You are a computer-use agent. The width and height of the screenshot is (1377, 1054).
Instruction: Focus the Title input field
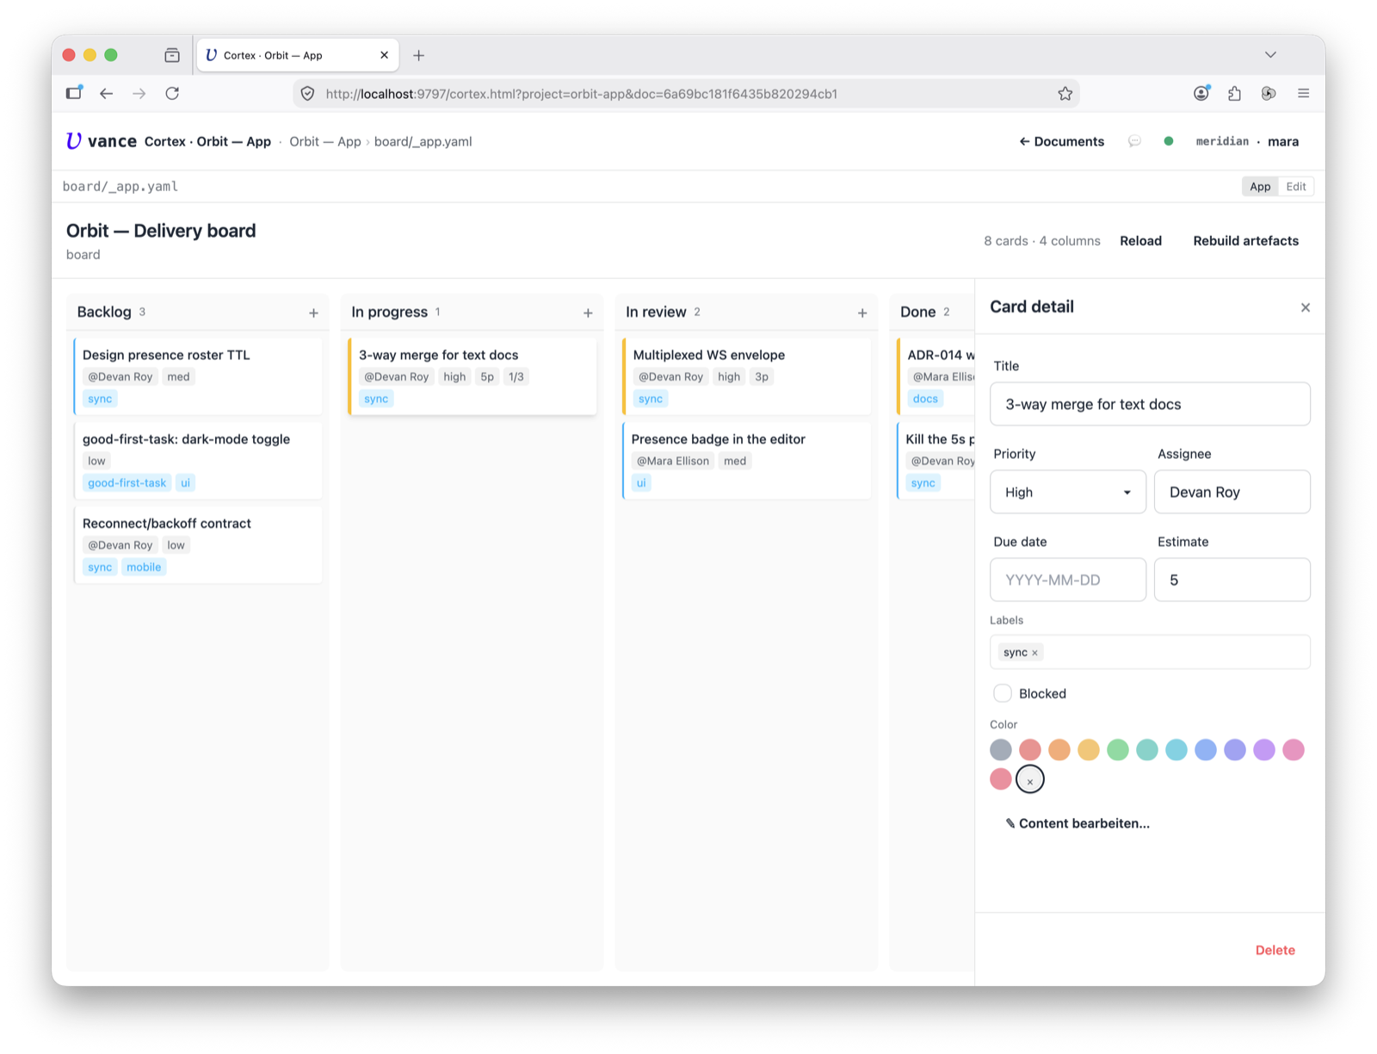tap(1150, 404)
